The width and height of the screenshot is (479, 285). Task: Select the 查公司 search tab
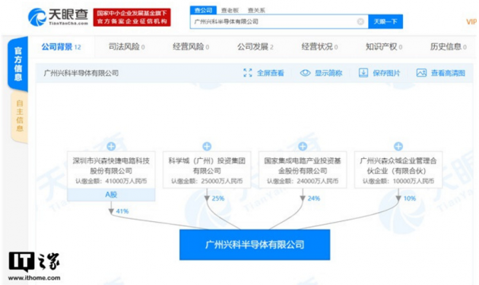[x=204, y=11]
